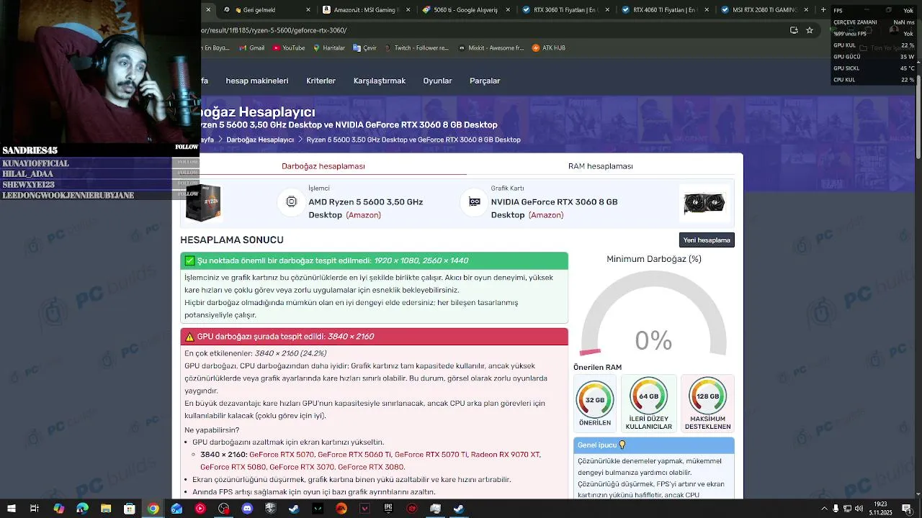Click the lightbulb icon beside Genel ipucu
The height and width of the screenshot is (518, 922).
pos(622,445)
